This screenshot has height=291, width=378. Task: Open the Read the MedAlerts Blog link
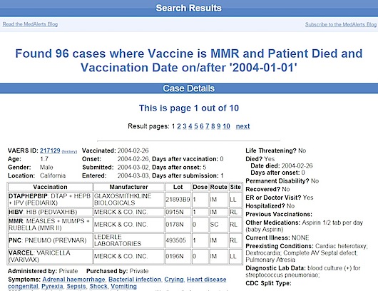coord(30,24)
